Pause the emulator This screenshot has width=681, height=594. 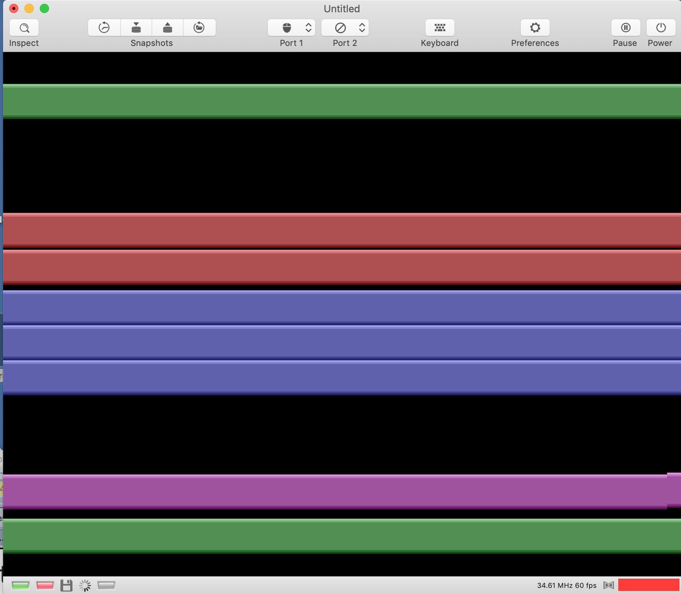pyautogui.click(x=626, y=28)
